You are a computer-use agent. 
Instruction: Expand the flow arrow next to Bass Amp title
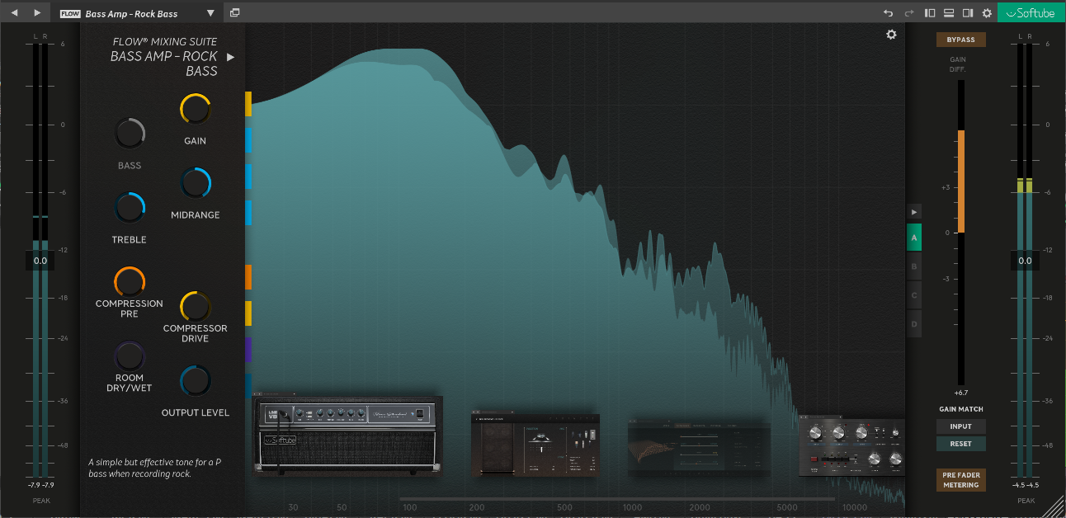[231, 57]
